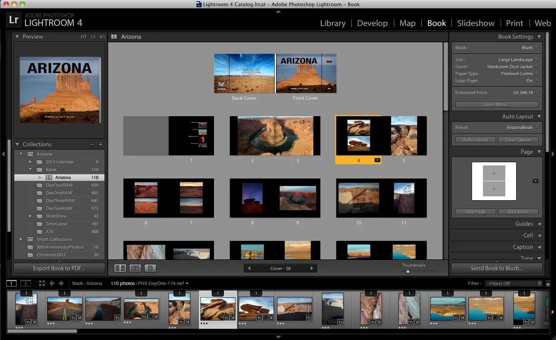This screenshot has width=556, height=340.
Task: Toggle the Preview panel disclosure triangle
Action: click(17, 36)
